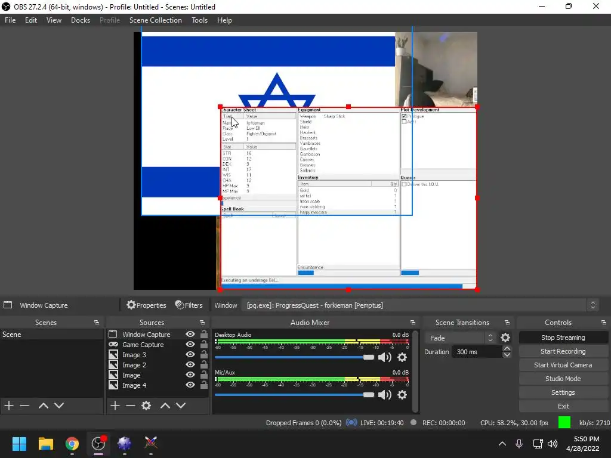Open transition properties gear
This screenshot has height=458, width=611.
(505, 338)
